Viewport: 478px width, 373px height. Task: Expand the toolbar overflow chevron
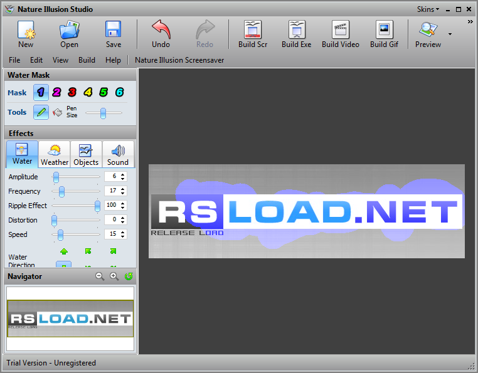470,22
